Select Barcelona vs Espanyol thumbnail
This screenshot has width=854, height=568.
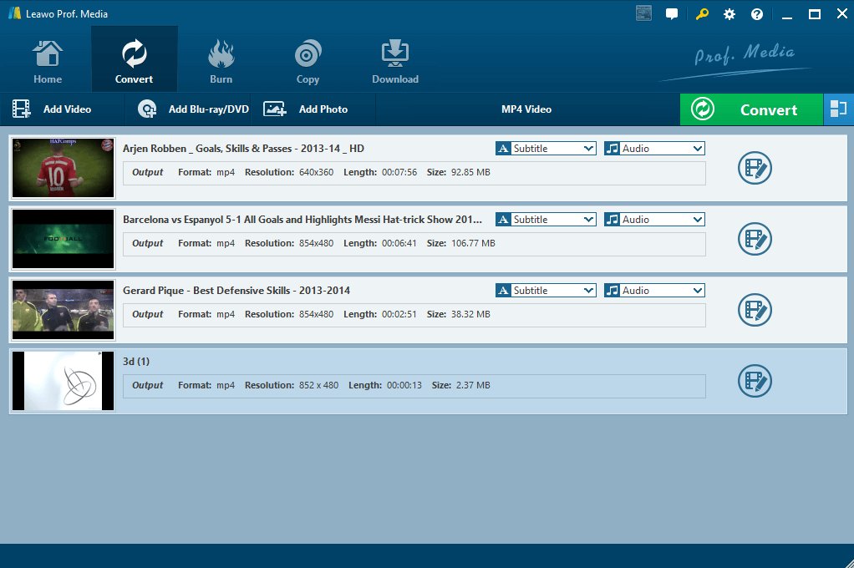coord(64,239)
